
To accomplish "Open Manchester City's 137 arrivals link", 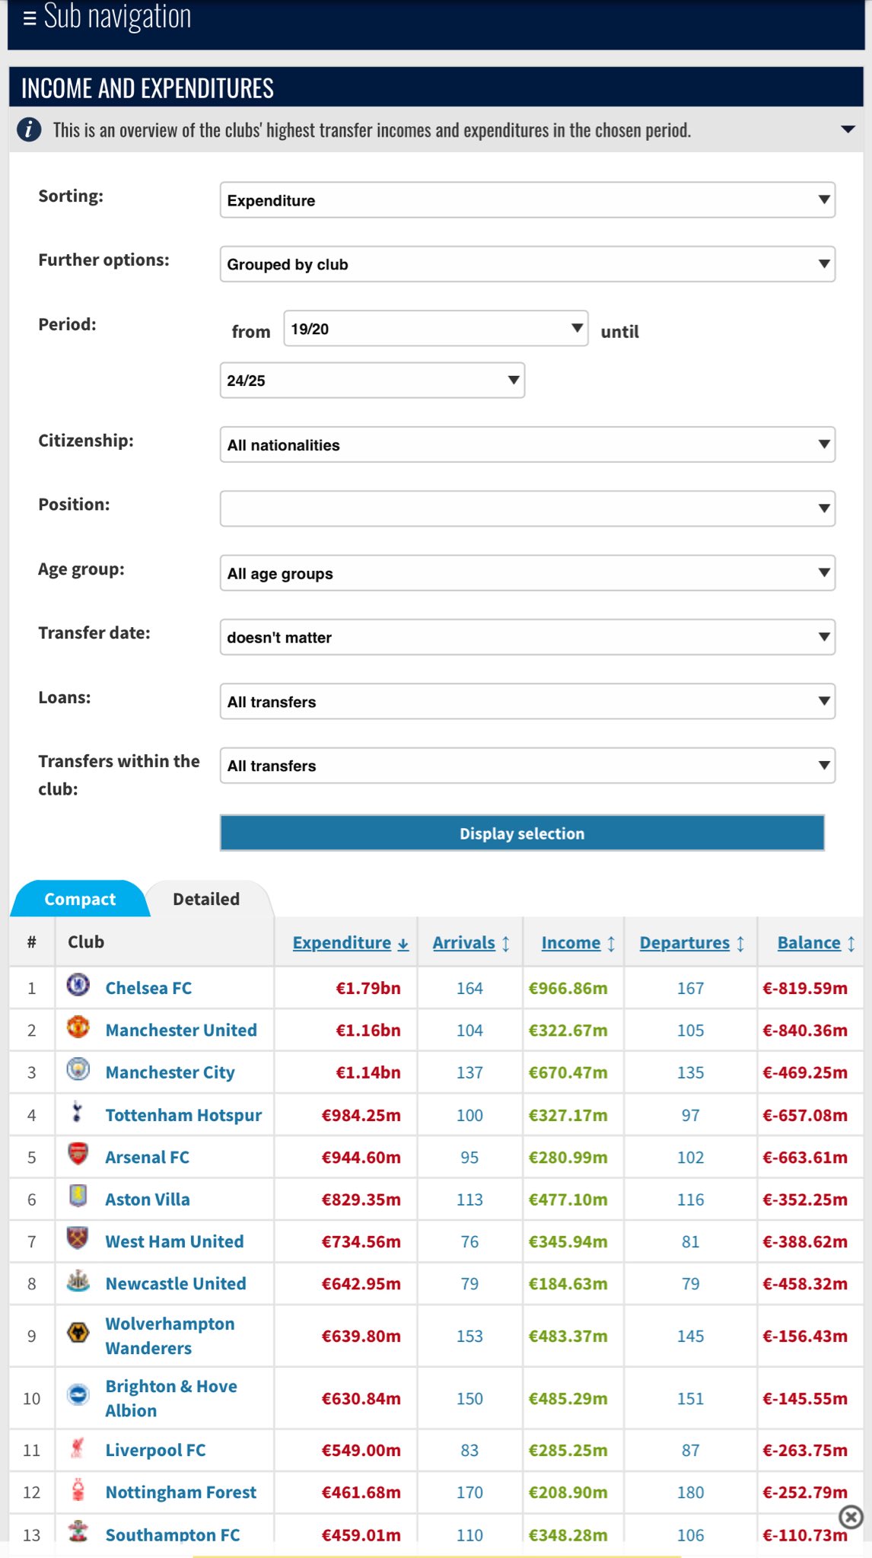I will point(469,1072).
